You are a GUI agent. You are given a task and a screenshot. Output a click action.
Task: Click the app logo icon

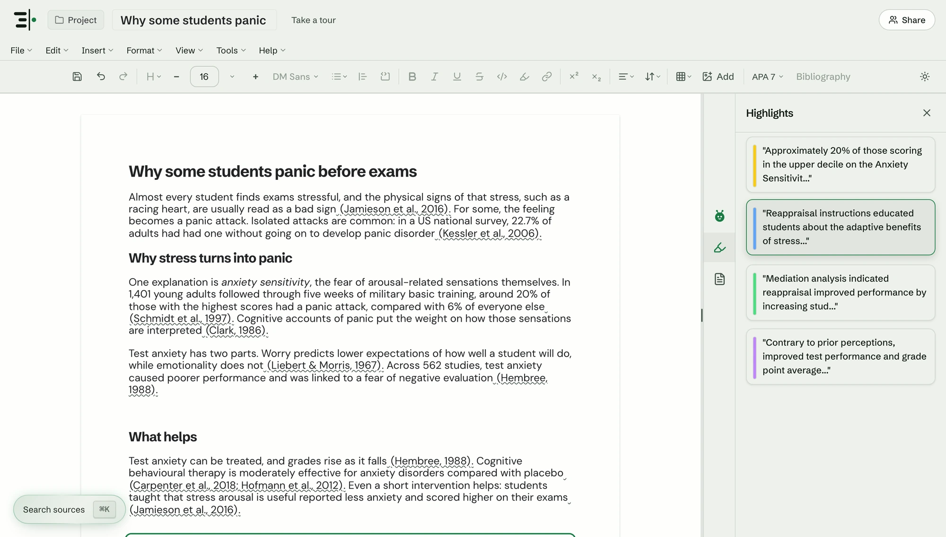(x=25, y=20)
